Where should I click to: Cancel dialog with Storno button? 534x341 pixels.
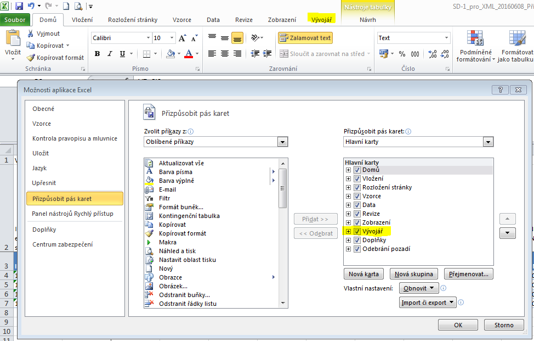pos(504,325)
